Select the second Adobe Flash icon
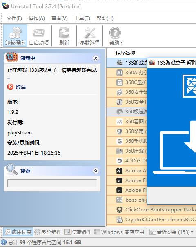 119,190
